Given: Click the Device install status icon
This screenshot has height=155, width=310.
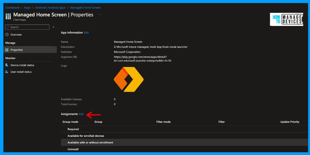Looking at the screenshot, I should pyautogui.click(x=7, y=65).
